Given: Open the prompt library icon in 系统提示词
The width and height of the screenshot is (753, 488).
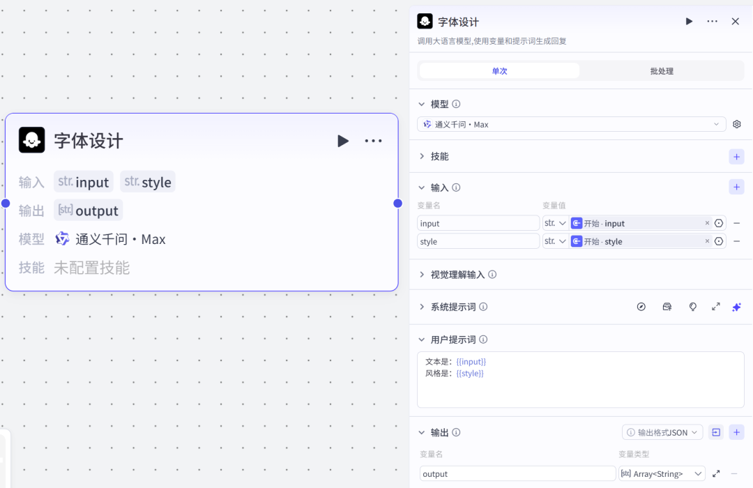Looking at the screenshot, I should click(667, 307).
